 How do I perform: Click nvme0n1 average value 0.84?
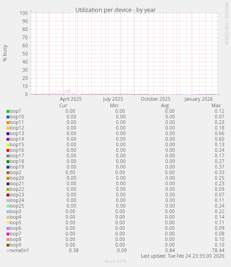point(170,250)
